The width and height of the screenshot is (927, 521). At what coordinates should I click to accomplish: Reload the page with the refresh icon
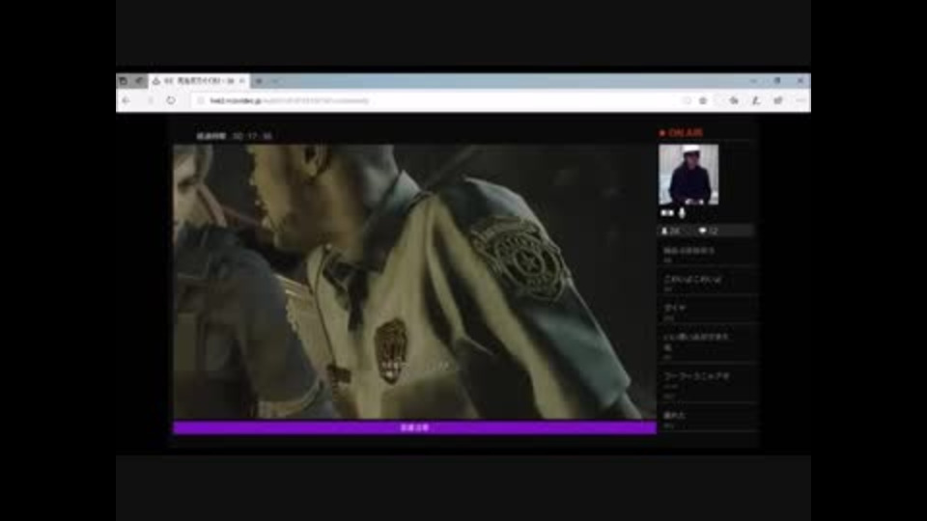(x=171, y=101)
